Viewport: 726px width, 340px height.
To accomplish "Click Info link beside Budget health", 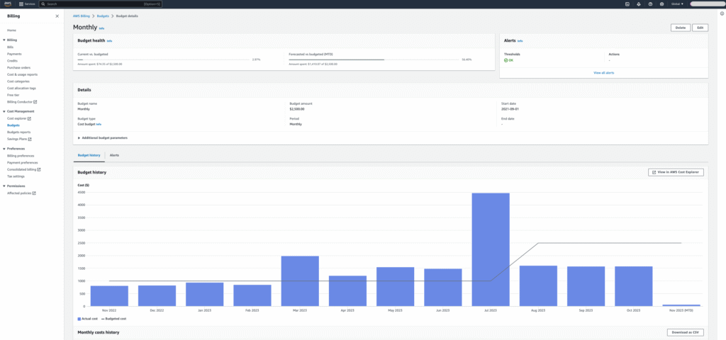I will 110,40.
